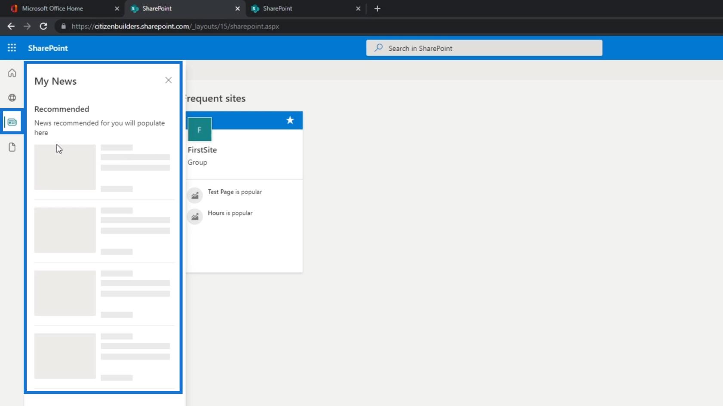723x406 pixels.
Task: Click the SharePoint header title
Action: coord(48,48)
